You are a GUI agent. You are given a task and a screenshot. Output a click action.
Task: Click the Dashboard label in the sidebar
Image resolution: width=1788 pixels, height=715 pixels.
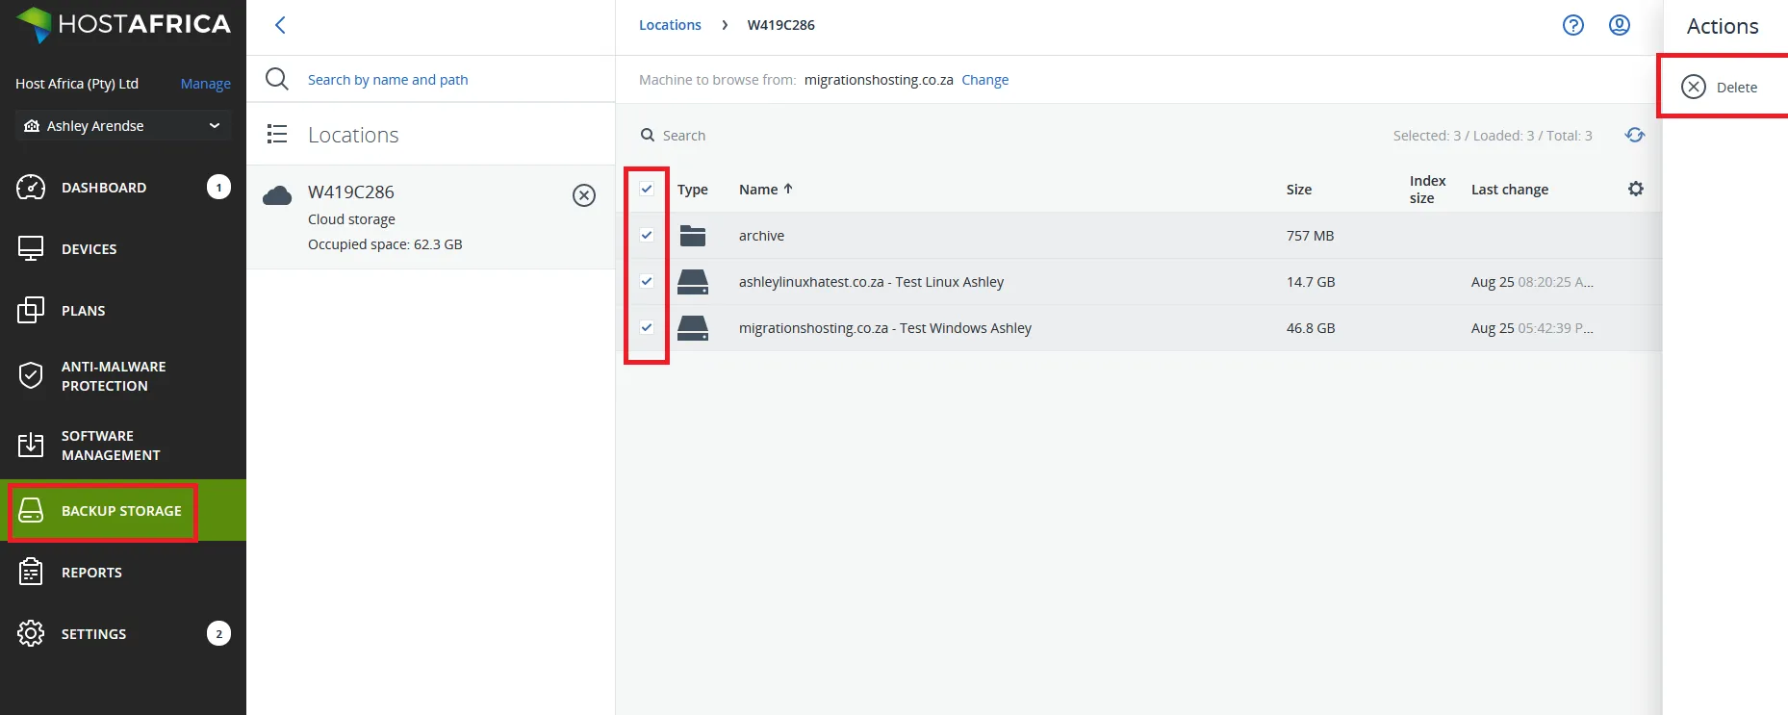104,188
